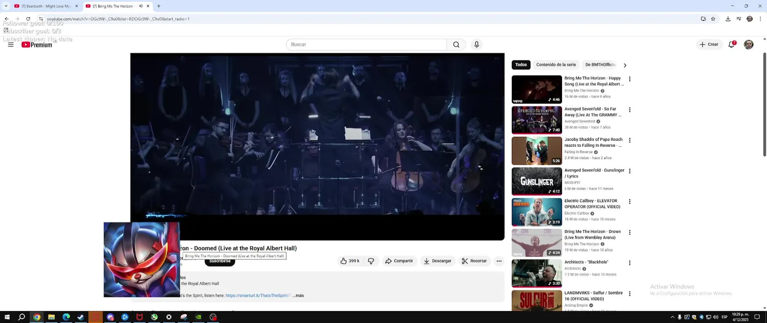This screenshot has height=323, width=767.
Task: Go to YouTube Premium home logo
Action: click(x=37, y=44)
